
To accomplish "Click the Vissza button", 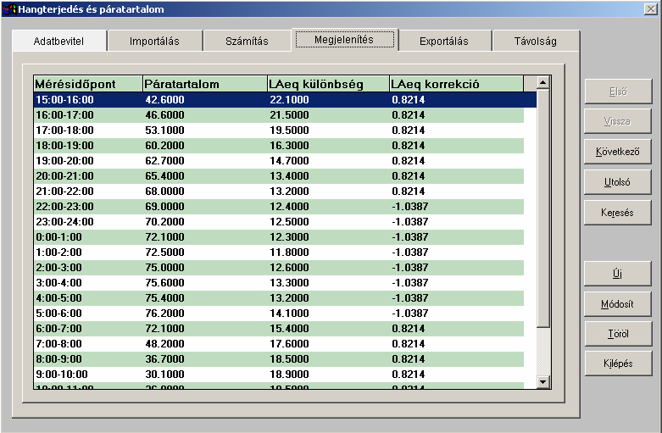I will (x=618, y=121).
